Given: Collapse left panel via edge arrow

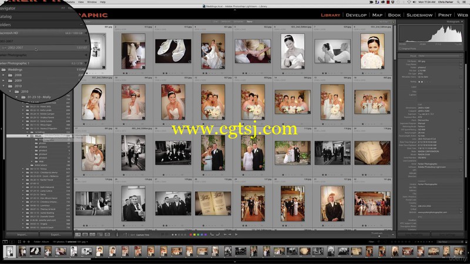Looking at the screenshot, I should 2,128.
